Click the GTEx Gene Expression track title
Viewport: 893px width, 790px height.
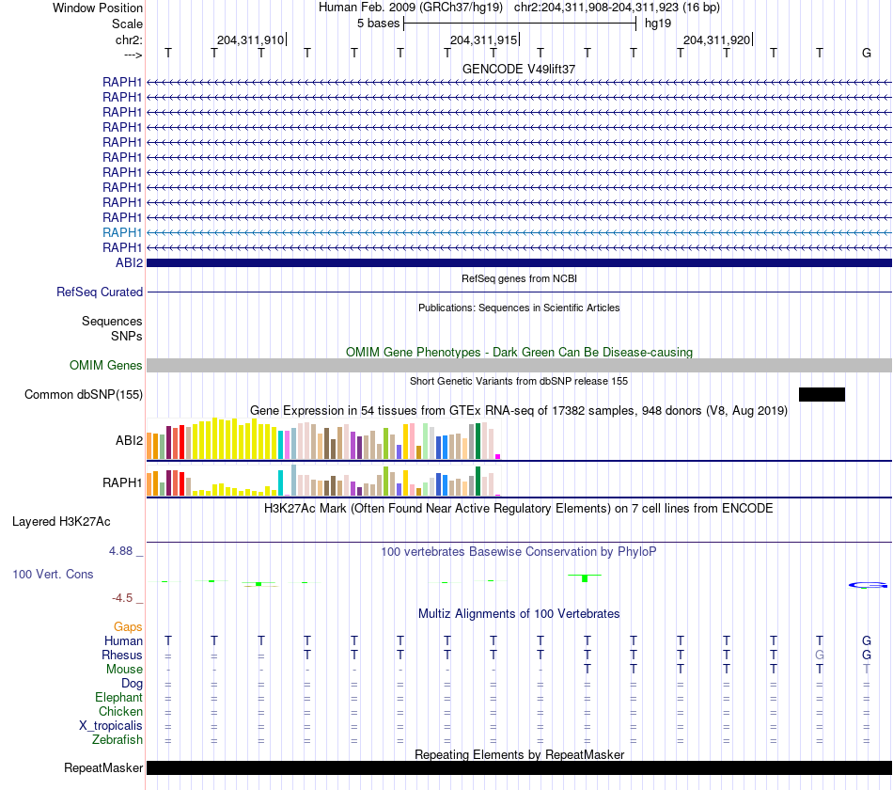519,410
